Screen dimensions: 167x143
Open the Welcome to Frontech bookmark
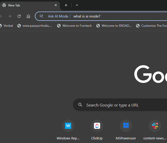[x=74, y=26]
